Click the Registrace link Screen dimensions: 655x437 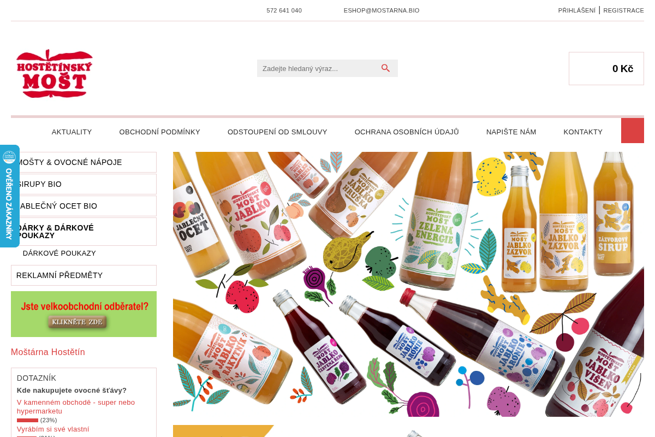pyautogui.click(x=623, y=10)
